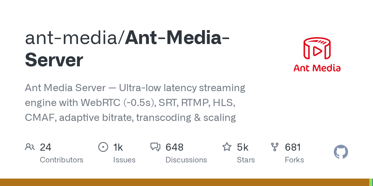The height and width of the screenshot is (186, 373).
Task: Click the Contributors people icon
Action: pos(30,147)
